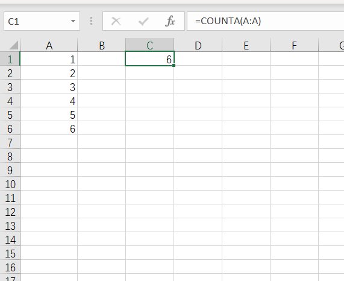344x281 pixels.
Task: Open the Insert Function fx dialog
Action: click(170, 21)
